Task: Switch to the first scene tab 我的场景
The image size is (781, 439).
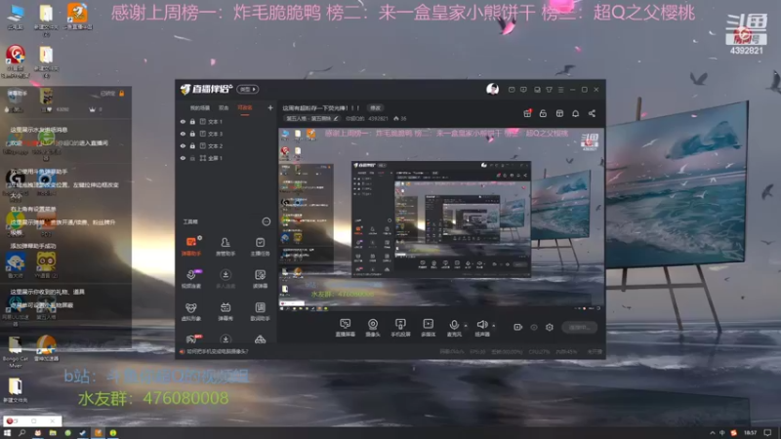Action: pyautogui.click(x=200, y=107)
